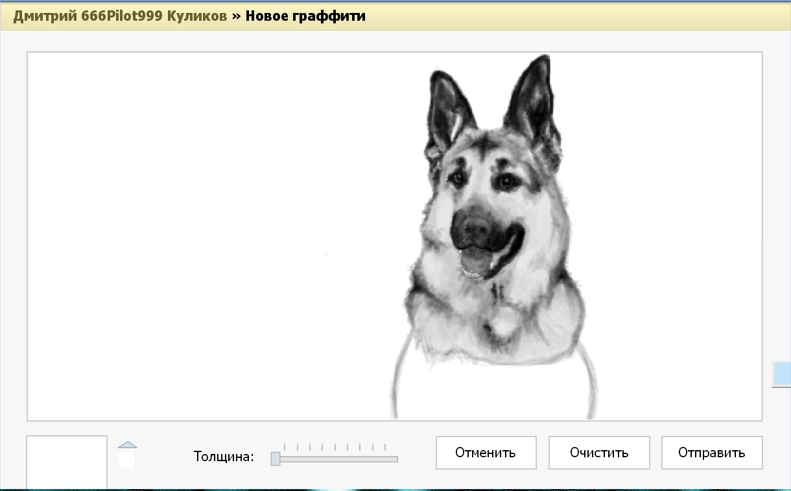The height and width of the screenshot is (491, 791).
Task: Click the Толщина label
Action: [x=223, y=456]
